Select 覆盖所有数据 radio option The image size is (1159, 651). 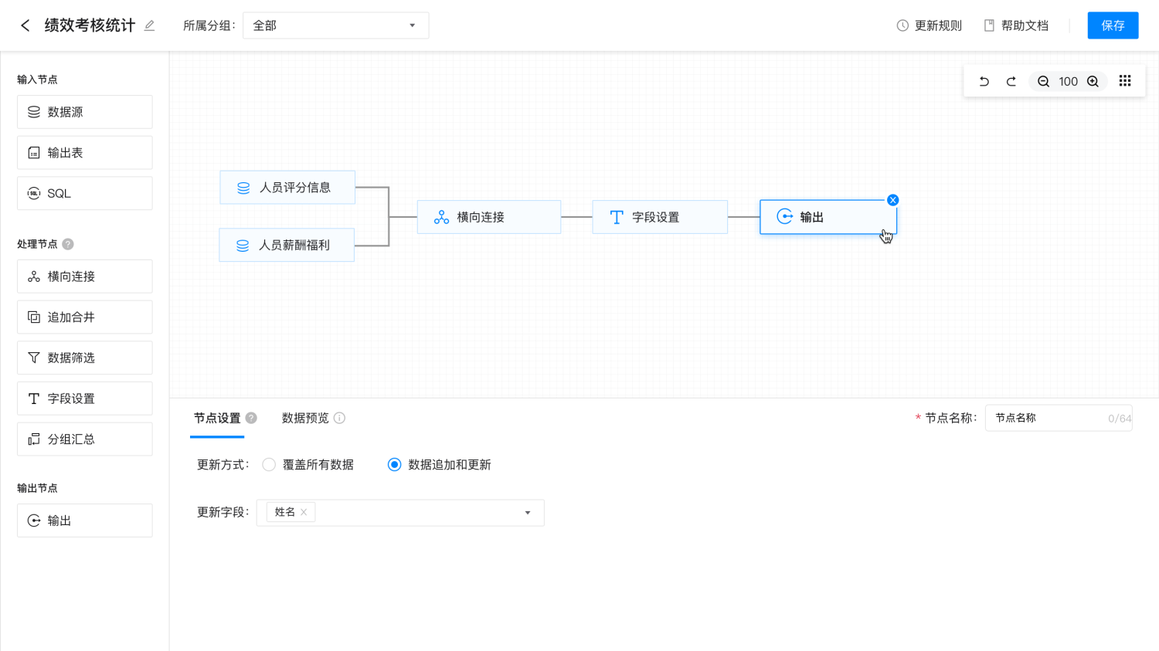(308, 465)
